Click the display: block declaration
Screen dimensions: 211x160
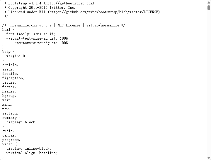point(21,122)
